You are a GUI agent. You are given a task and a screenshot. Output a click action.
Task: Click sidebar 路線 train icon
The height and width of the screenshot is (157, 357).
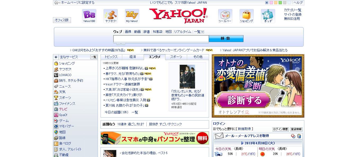(x=56, y=138)
